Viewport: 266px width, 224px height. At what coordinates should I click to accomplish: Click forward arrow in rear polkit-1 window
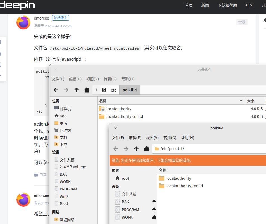66,90
